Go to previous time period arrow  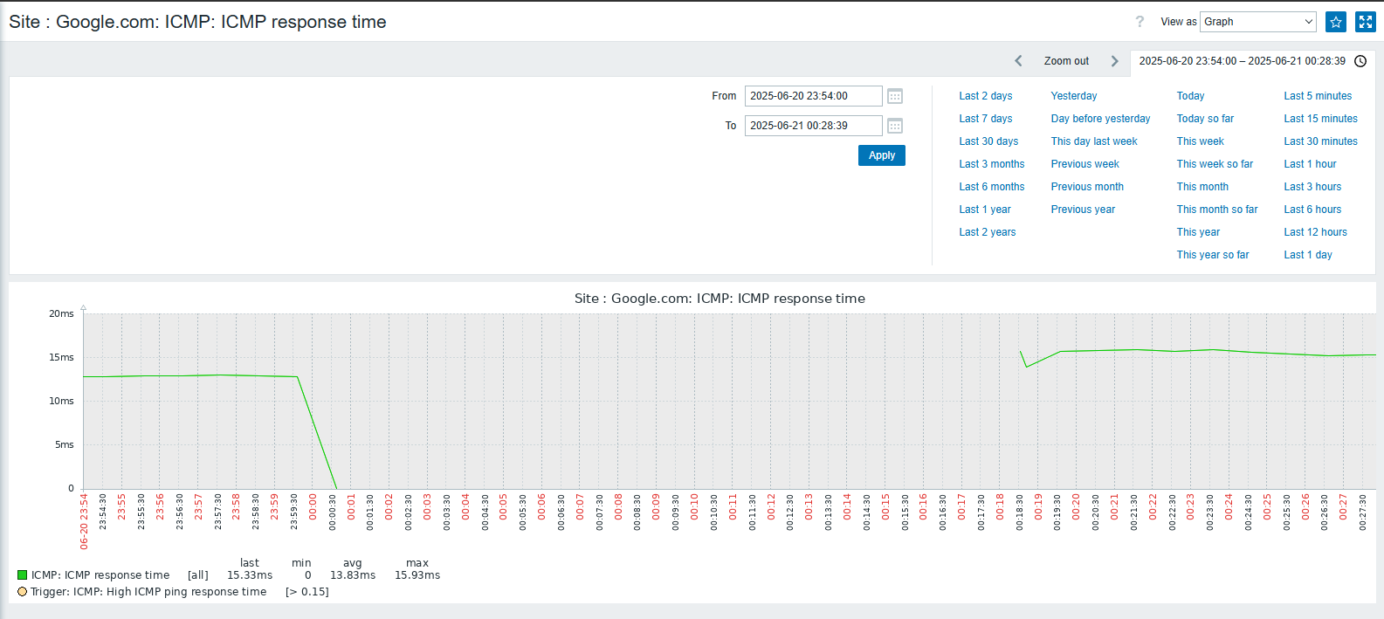click(x=1018, y=61)
